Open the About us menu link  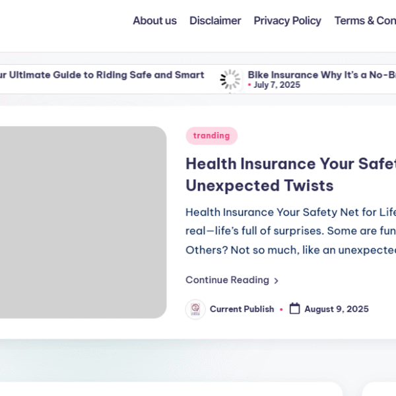154,20
